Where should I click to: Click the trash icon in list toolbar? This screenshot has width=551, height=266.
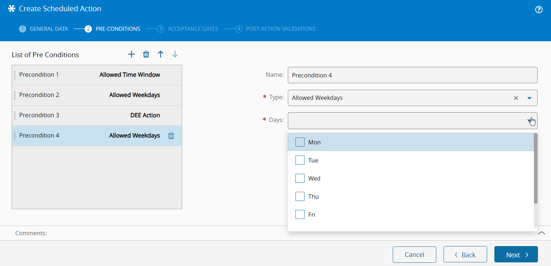point(146,54)
